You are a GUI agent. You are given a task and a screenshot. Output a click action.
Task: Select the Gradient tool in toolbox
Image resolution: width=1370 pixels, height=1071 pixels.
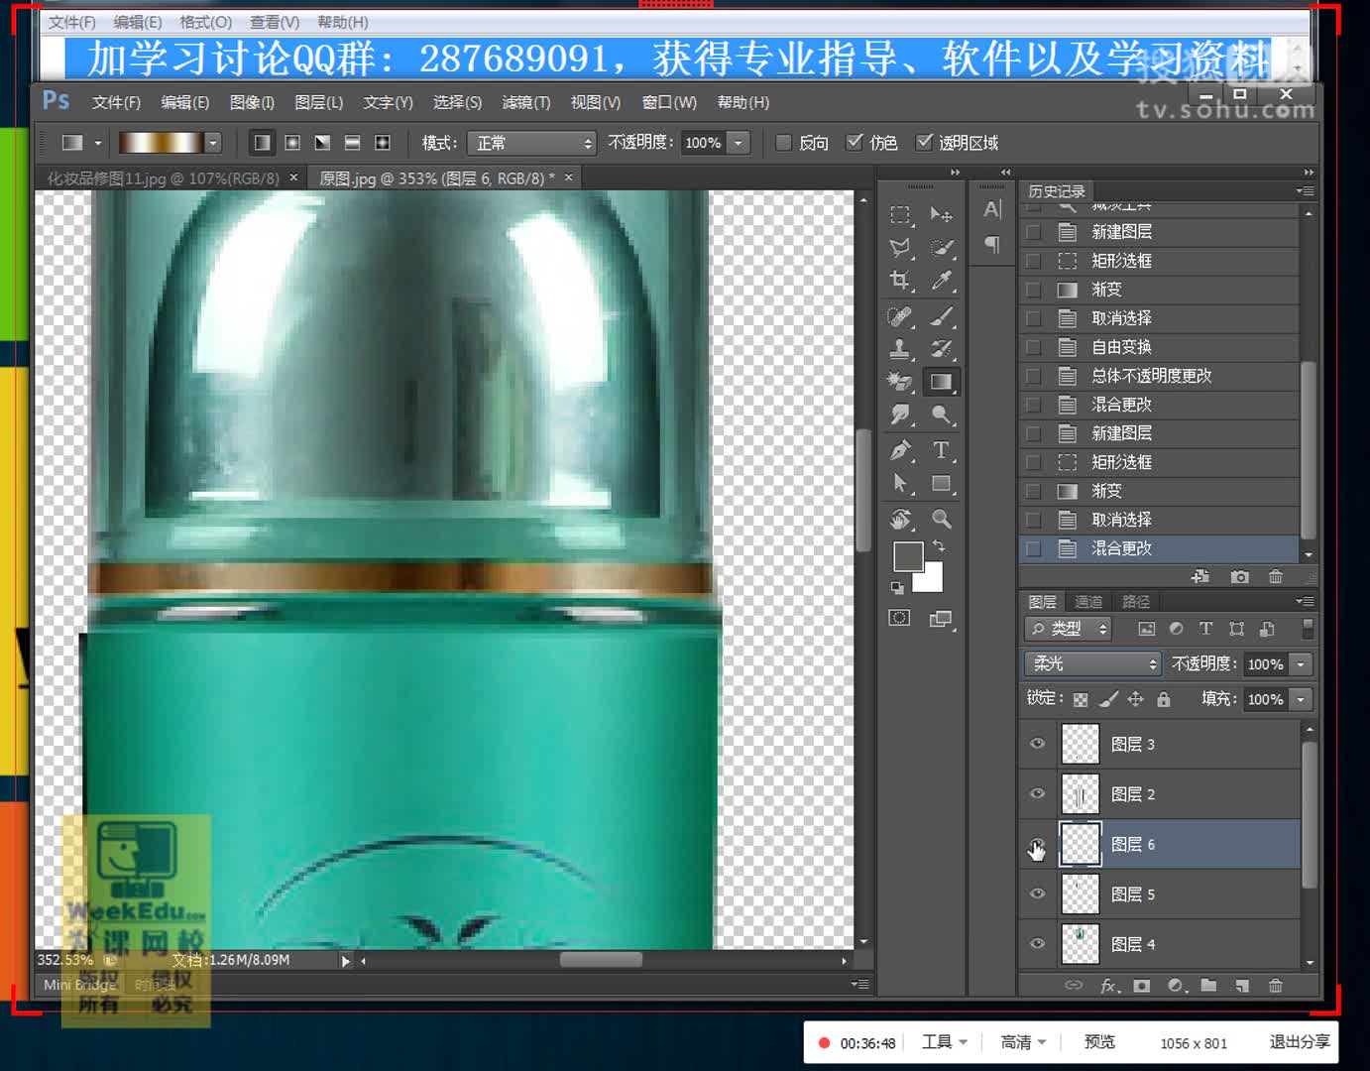coord(941,382)
